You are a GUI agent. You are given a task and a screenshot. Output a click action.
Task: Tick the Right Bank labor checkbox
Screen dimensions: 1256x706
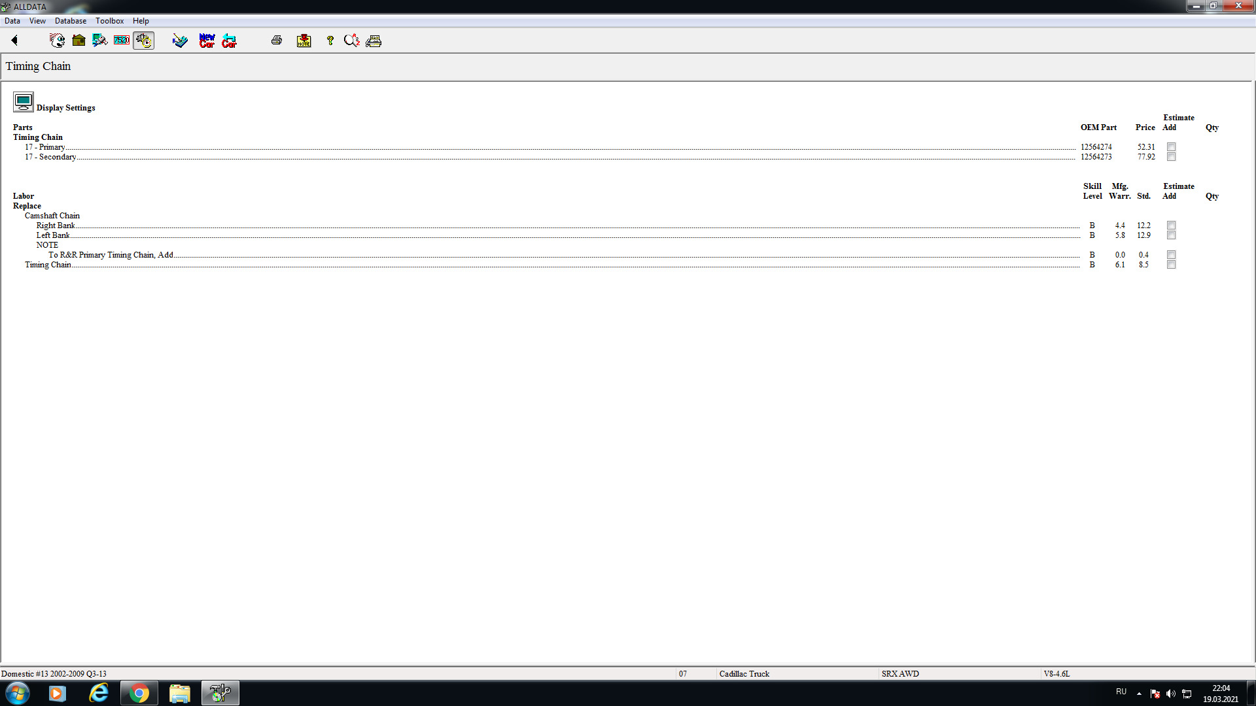tap(1171, 226)
